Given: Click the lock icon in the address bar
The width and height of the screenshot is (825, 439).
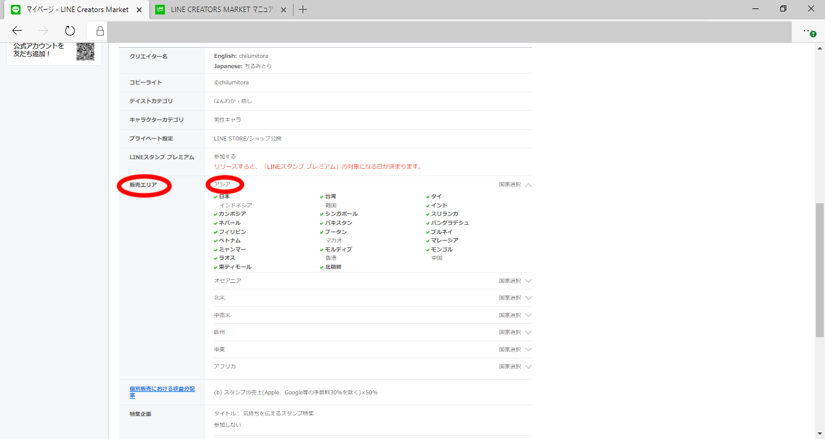Looking at the screenshot, I should tap(100, 31).
